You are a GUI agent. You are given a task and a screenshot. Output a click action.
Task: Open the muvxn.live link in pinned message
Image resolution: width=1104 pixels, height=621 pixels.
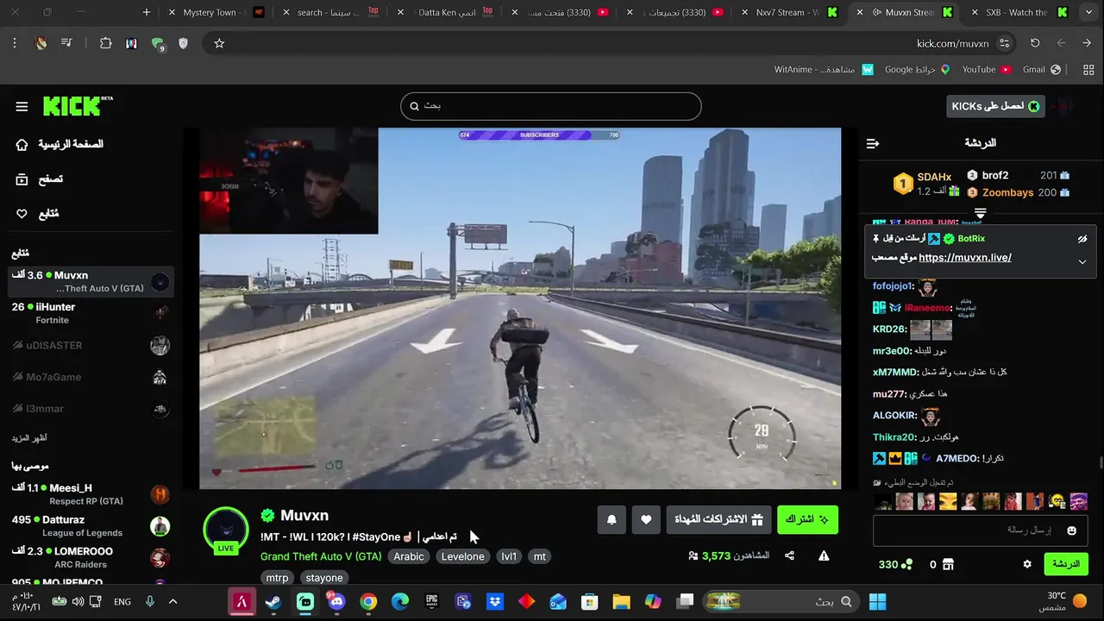coord(965,257)
